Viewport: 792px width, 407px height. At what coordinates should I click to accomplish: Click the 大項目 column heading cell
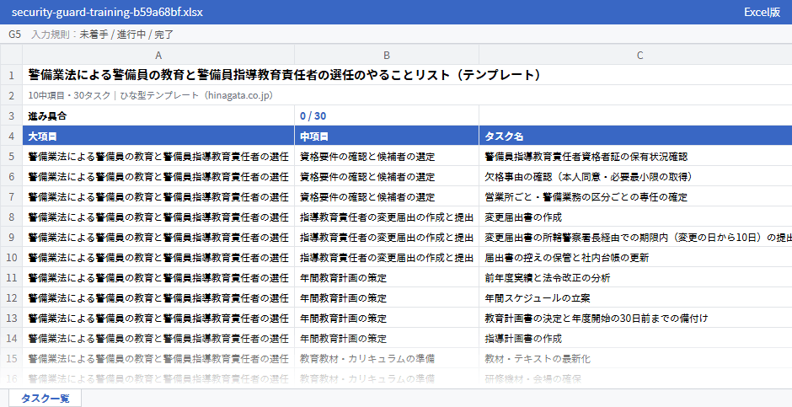coord(158,136)
